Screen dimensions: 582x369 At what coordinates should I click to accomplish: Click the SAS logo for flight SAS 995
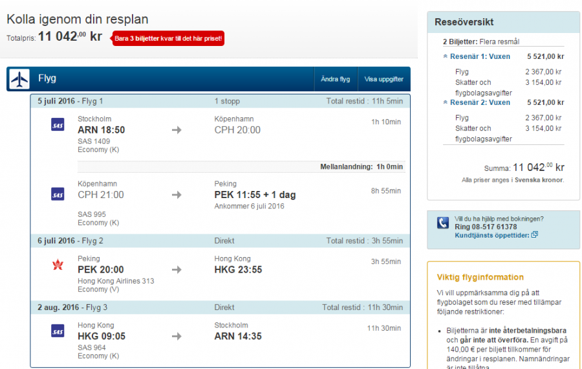coord(58,194)
